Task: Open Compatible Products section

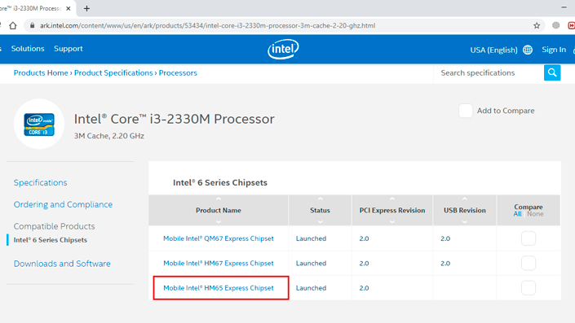Action: coord(55,226)
